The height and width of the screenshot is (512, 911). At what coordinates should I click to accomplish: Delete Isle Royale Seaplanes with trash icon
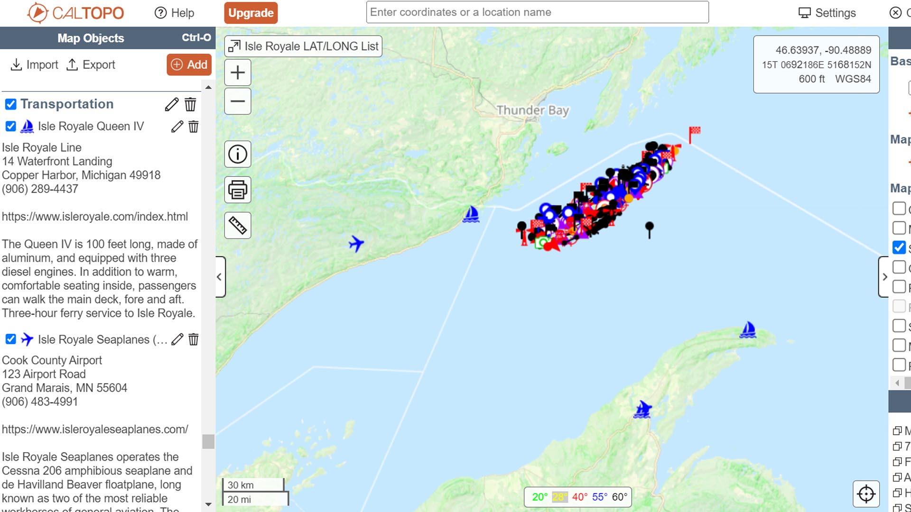coord(194,339)
